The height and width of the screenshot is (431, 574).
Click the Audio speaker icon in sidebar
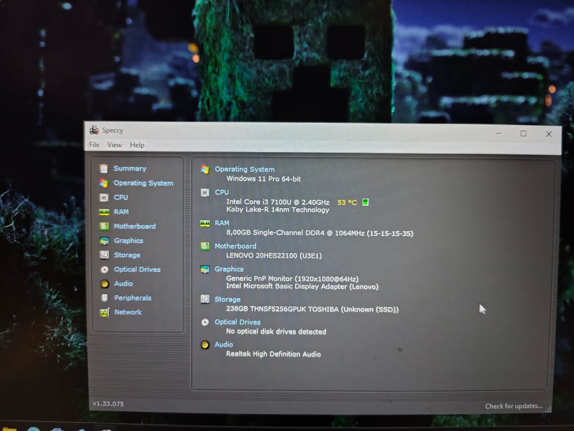[105, 284]
